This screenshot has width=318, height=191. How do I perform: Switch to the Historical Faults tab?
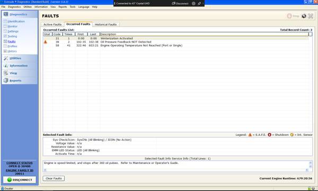pos(105,24)
